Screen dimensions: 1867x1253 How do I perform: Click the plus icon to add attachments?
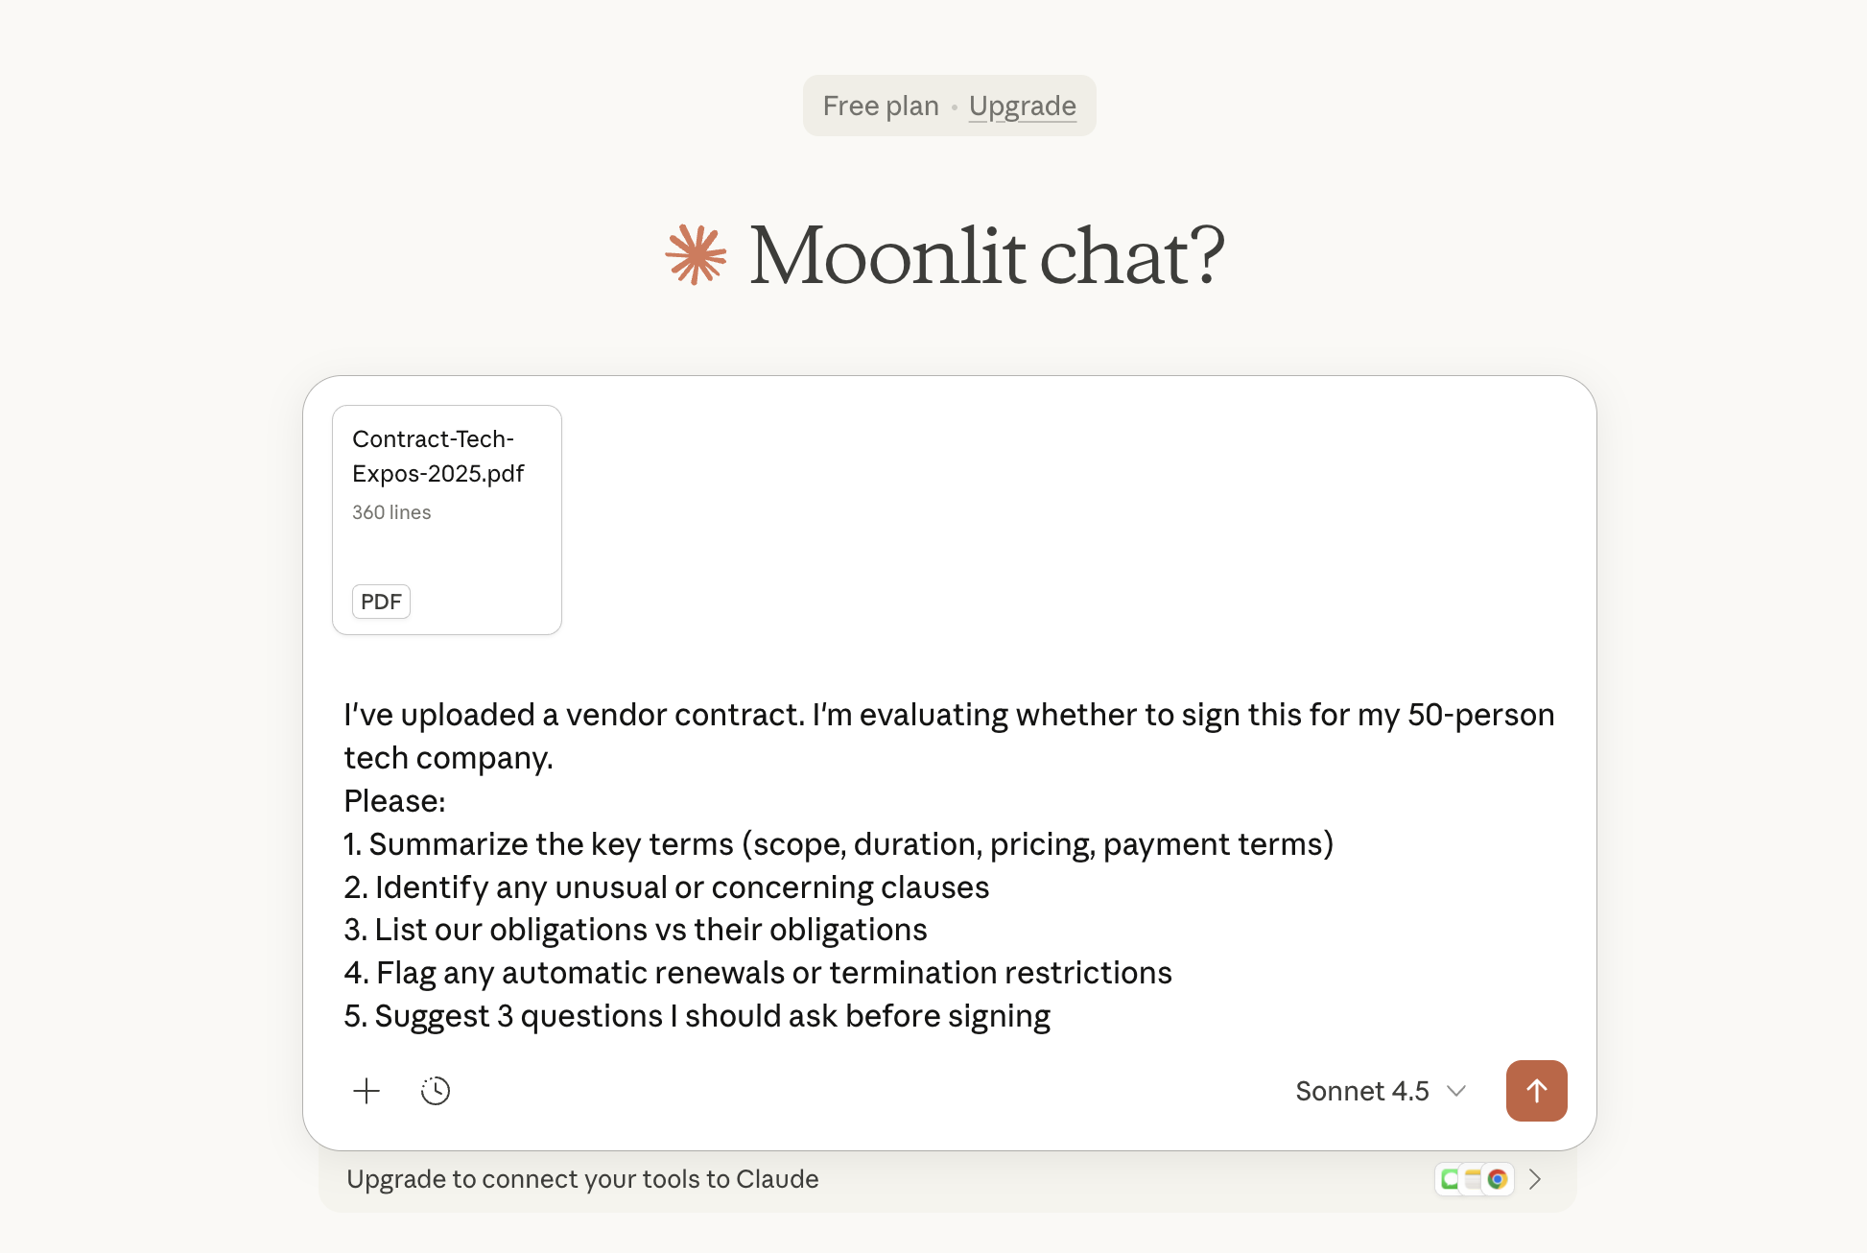pos(366,1091)
